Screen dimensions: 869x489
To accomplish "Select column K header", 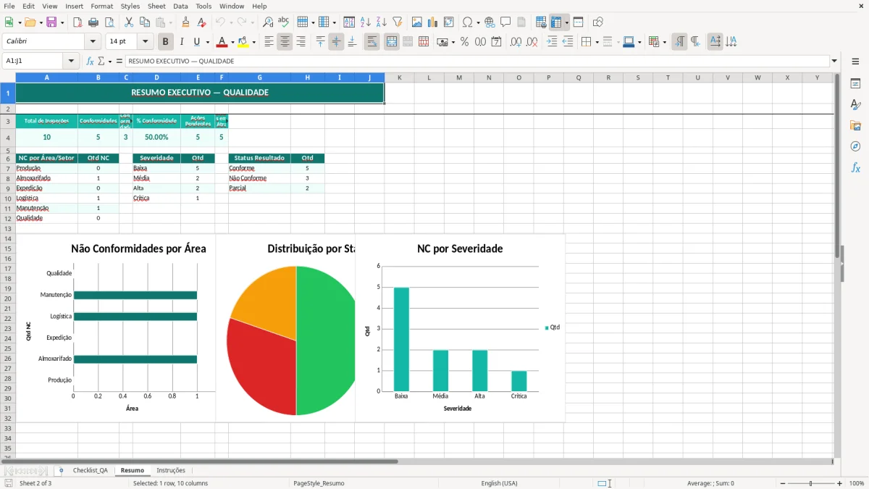I will 399,78.
